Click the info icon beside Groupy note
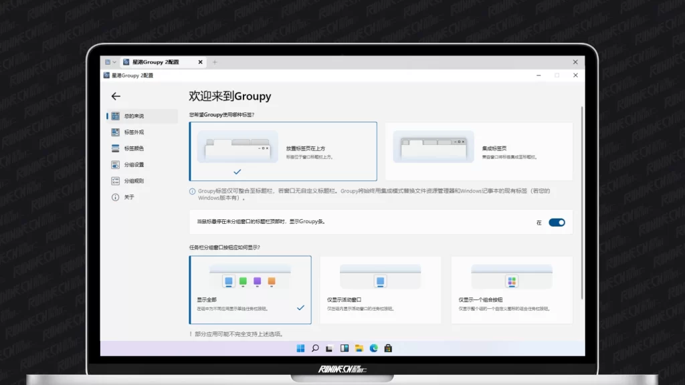 point(193,191)
